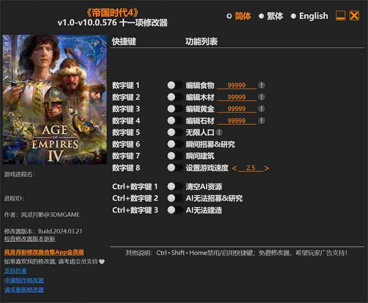This screenshot has width=368, height=303.
Task: Click the Ctrl+数字键 1 hotkey label
Action: 135,187
